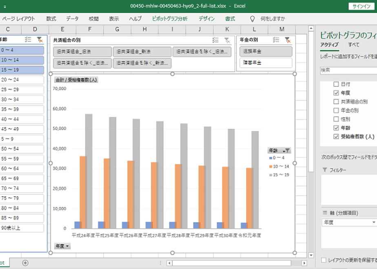Open the 年齢 legend filter dropdown on chart
The height and width of the screenshot is (269, 377).
(x=286, y=150)
